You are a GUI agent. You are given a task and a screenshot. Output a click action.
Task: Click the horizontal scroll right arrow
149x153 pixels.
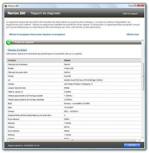[140, 140]
